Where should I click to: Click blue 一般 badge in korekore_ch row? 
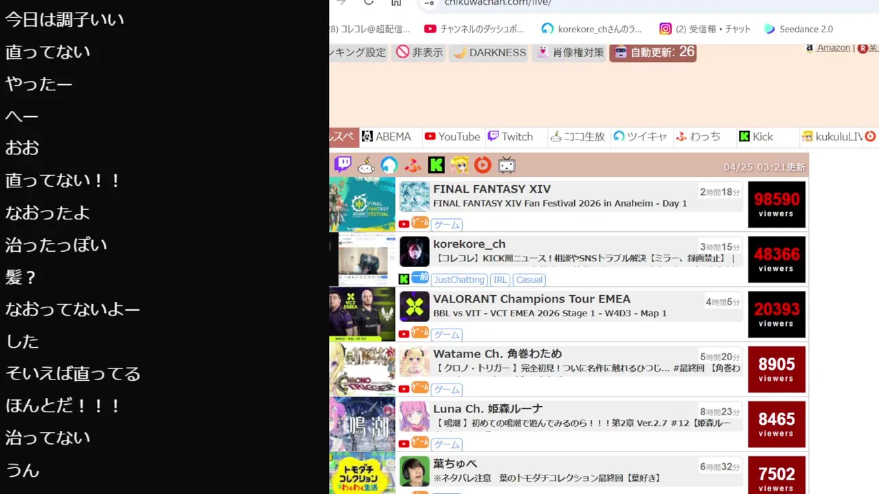(x=420, y=278)
